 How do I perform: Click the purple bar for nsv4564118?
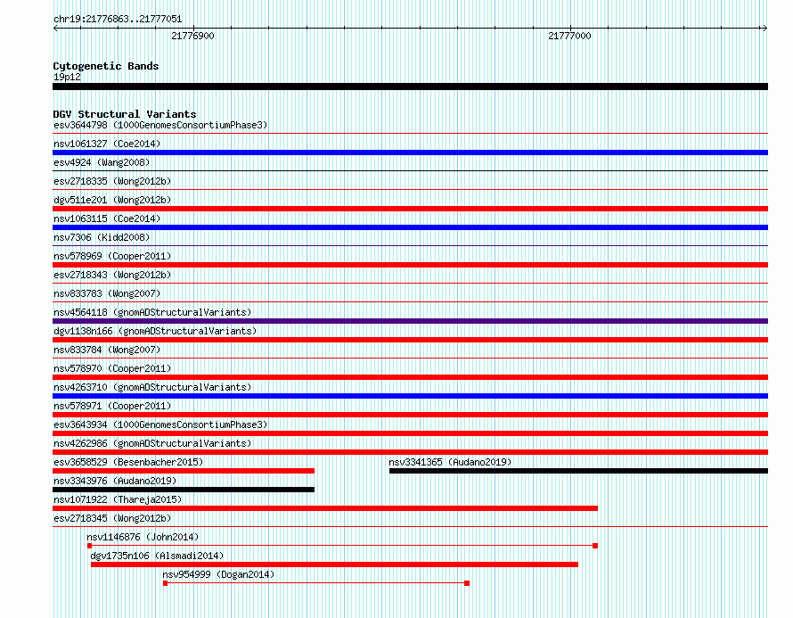pyautogui.click(x=410, y=321)
